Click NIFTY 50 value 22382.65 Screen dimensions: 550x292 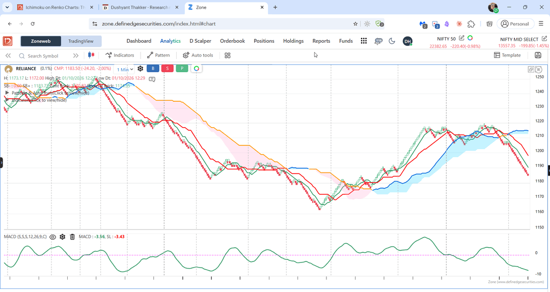click(438, 46)
